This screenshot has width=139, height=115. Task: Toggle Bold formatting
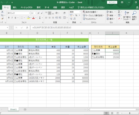9,18
